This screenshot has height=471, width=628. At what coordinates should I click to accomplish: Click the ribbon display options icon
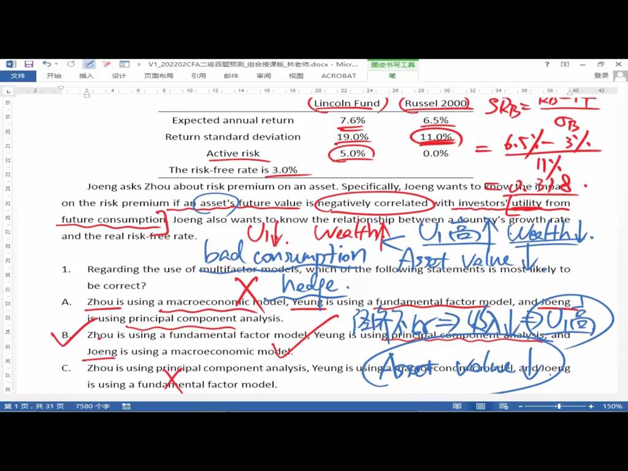pos(565,64)
